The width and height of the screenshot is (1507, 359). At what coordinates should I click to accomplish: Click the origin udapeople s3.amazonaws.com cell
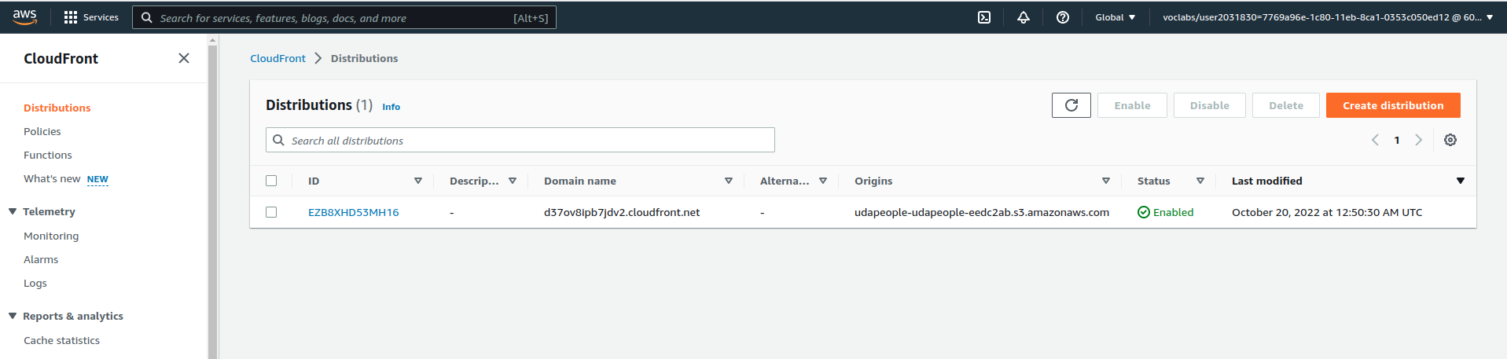point(982,212)
